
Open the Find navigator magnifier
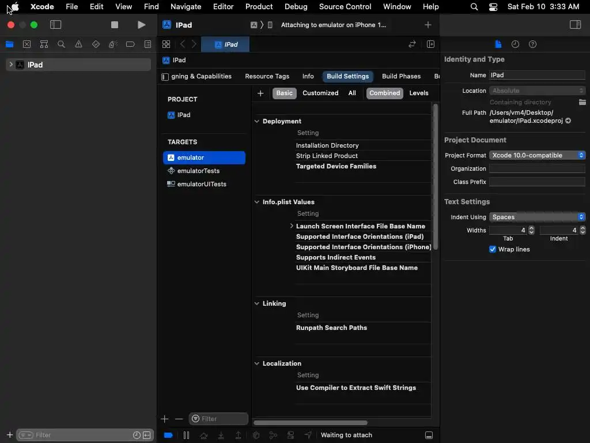tap(61, 44)
